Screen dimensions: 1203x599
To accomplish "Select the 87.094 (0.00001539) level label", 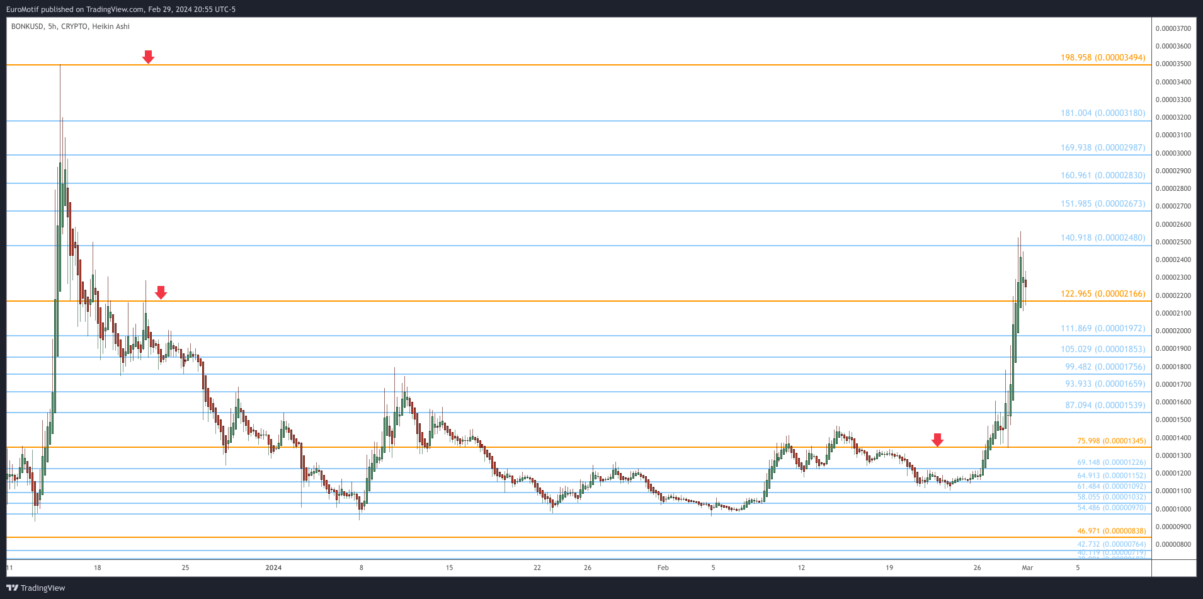I will 1105,406.
